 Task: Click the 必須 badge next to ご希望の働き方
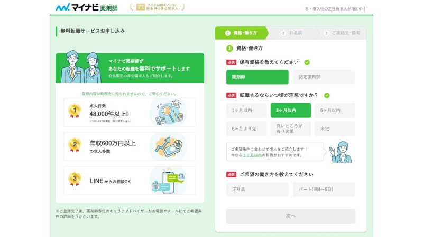[231, 174]
